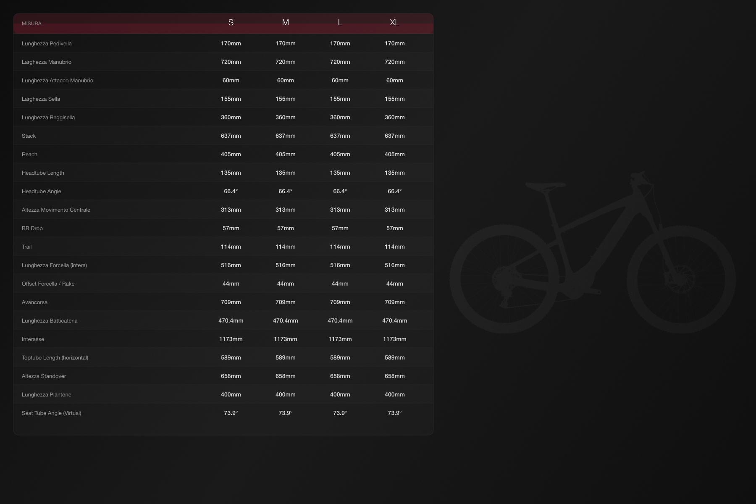
Task: Click the MISURA header label
Action: (31, 24)
